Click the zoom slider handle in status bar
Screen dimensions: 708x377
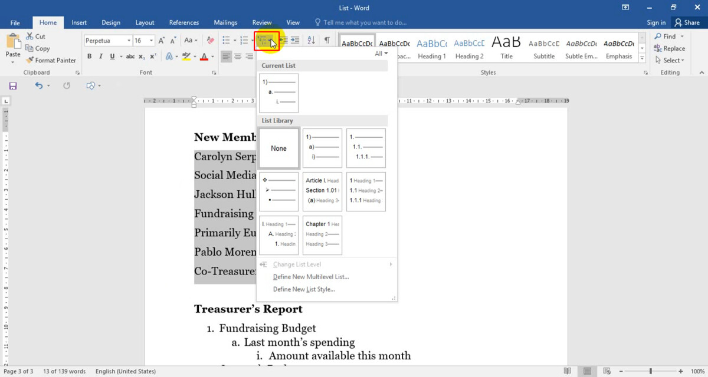[651, 371]
